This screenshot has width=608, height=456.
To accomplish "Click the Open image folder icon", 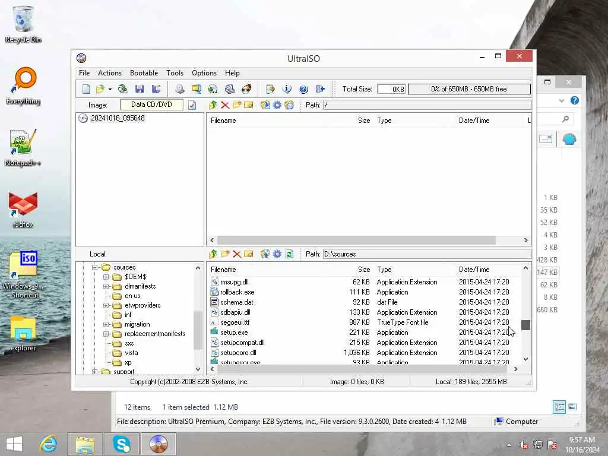I will tap(100, 89).
